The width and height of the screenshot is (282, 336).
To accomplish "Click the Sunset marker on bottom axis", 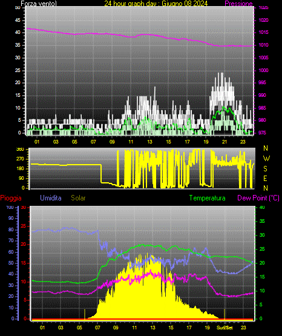I will (225, 328).
